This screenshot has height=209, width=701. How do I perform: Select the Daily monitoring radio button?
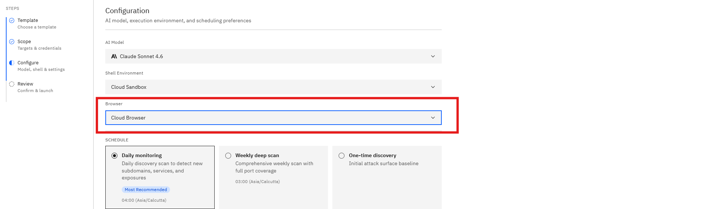(114, 156)
